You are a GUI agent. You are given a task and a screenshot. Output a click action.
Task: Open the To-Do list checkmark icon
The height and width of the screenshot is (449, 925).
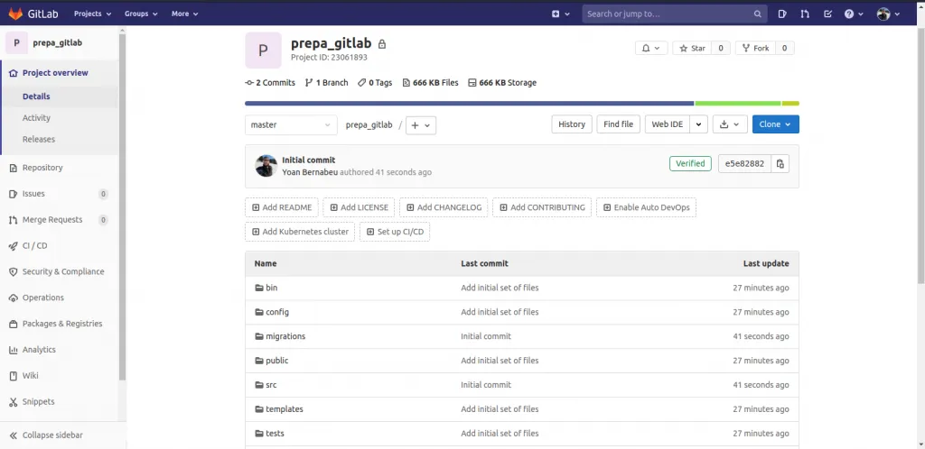pyautogui.click(x=827, y=14)
